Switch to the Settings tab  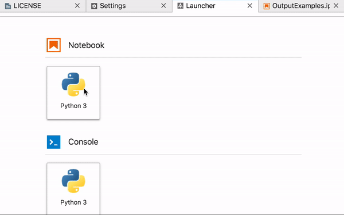pyautogui.click(x=129, y=6)
